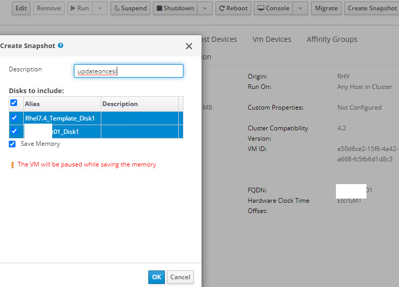Screen dimensions: 399x287
Task: Close the Create Snapshot dialog with X
Action: tap(189, 46)
